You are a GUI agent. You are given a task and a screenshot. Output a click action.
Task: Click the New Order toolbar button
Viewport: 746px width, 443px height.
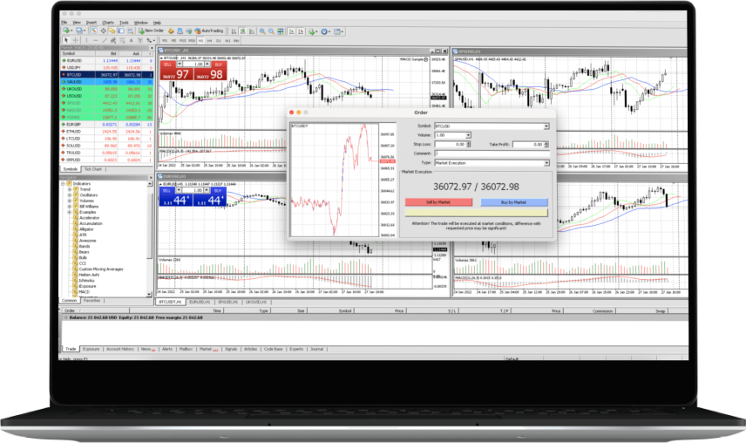[152, 31]
